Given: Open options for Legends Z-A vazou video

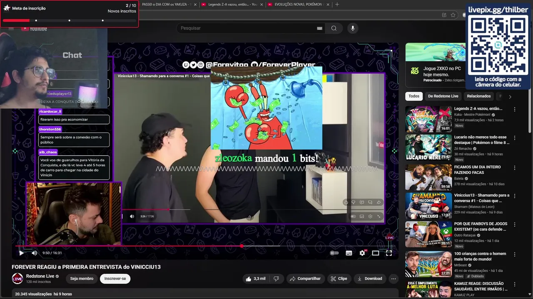Looking at the screenshot, I should click(x=515, y=110).
